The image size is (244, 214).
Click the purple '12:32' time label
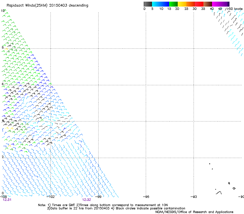coord(86,200)
